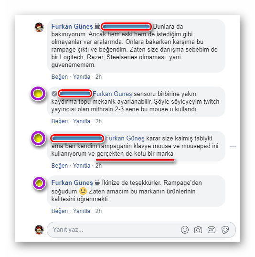This screenshot has height=257, width=255.
Task: Insert an emoji in the reply box
Action: (x=185, y=230)
